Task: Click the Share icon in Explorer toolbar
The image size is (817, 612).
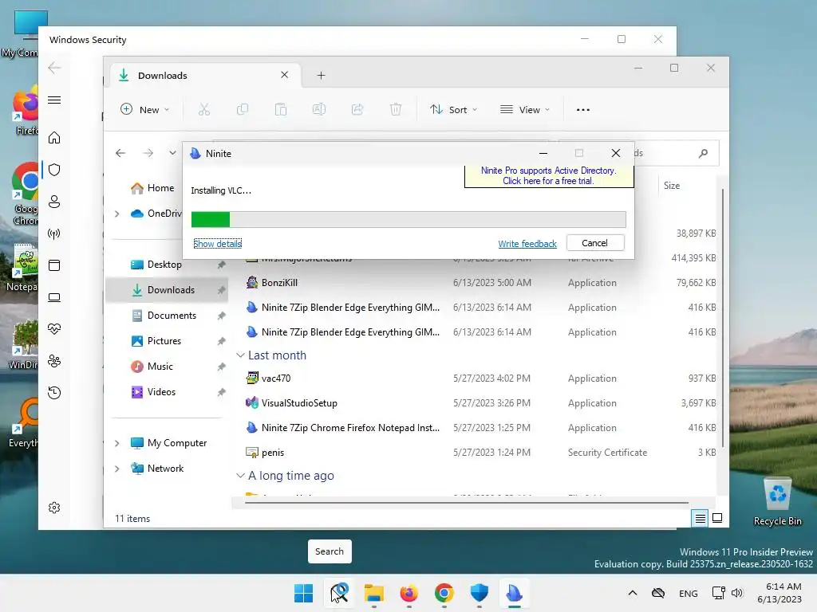Action: (357, 109)
